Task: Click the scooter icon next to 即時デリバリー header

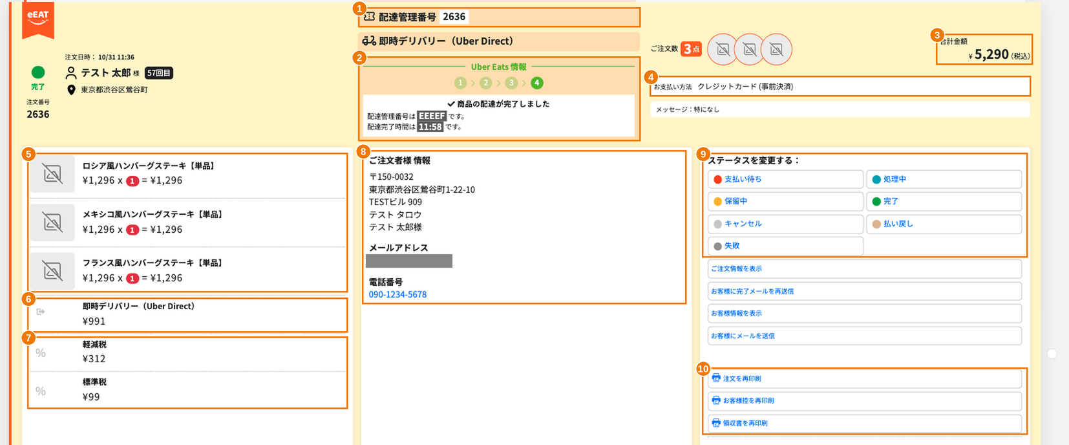Action: (369, 41)
